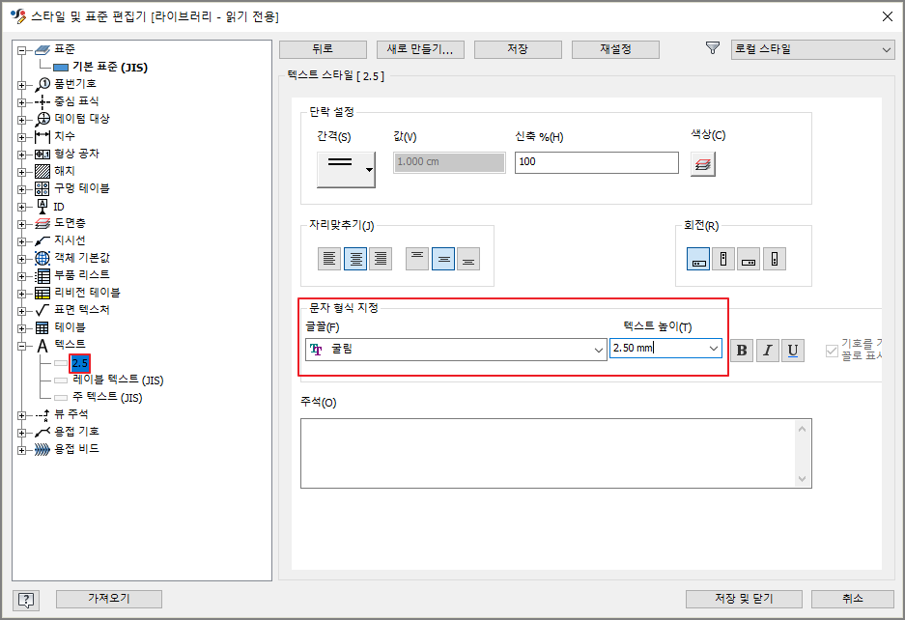Click the 객체 기본값 globe icon
The height and width of the screenshot is (620, 905).
click(x=42, y=258)
